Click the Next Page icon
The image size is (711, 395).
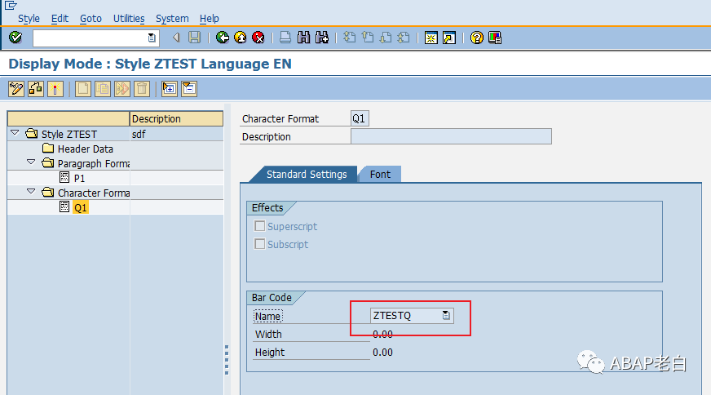tap(386, 38)
